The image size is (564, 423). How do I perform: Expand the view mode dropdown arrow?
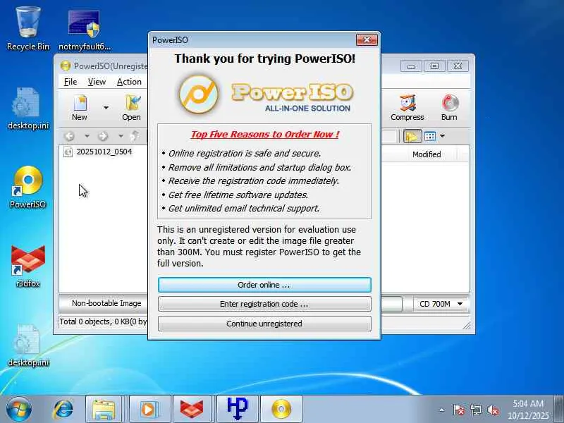point(443,136)
